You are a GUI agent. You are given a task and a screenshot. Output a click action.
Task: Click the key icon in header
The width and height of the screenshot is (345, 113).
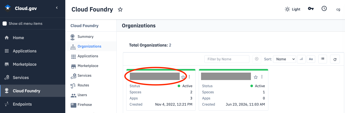(311, 9)
